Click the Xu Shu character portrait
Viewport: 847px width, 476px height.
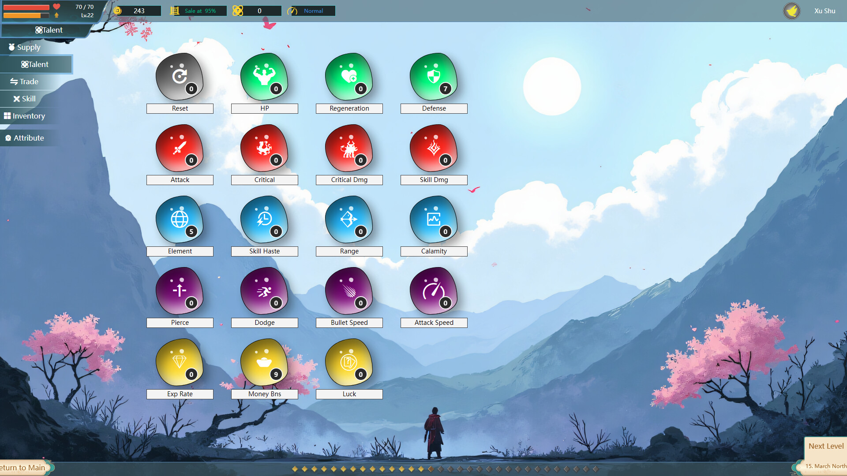791,11
